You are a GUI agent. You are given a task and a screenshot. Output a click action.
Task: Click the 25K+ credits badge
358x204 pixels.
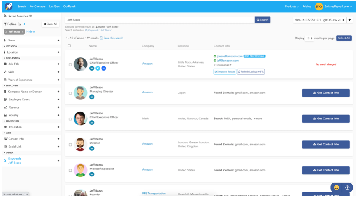(319, 7)
